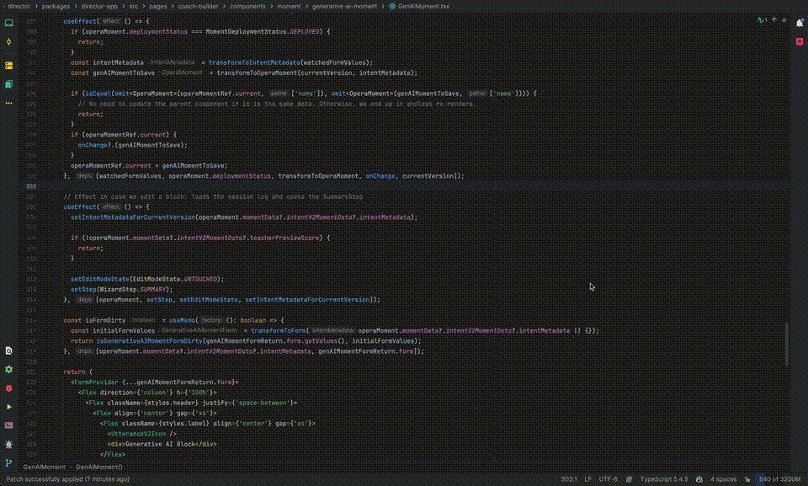
Task: Open the Git branch tool window
Action: click(x=8, y=462)
